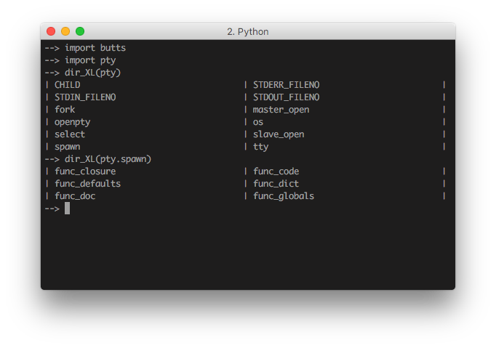Click the func_code entry
This screenshot has width=496, height=348.
(x=276, y=171)
